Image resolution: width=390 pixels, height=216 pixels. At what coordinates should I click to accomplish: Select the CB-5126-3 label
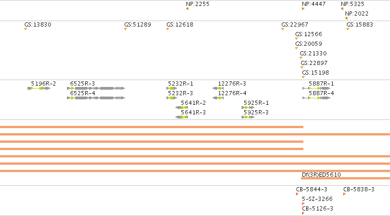tap(318, 209)
